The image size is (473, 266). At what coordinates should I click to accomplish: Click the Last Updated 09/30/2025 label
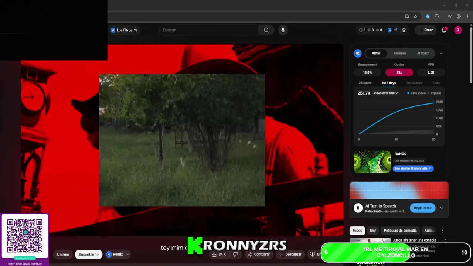pyautogui.click(x=409, y=161)
